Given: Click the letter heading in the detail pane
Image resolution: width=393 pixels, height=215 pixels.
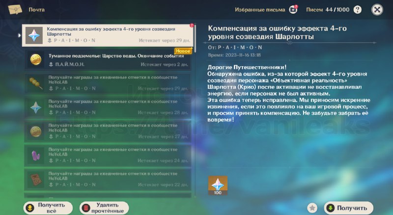Looking at the screenshot, I should (x=277, y=32).
